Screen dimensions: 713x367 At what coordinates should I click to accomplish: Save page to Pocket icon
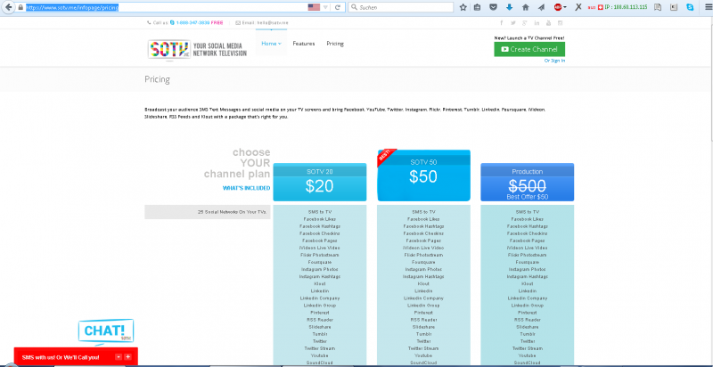click(x=493, y=7)
